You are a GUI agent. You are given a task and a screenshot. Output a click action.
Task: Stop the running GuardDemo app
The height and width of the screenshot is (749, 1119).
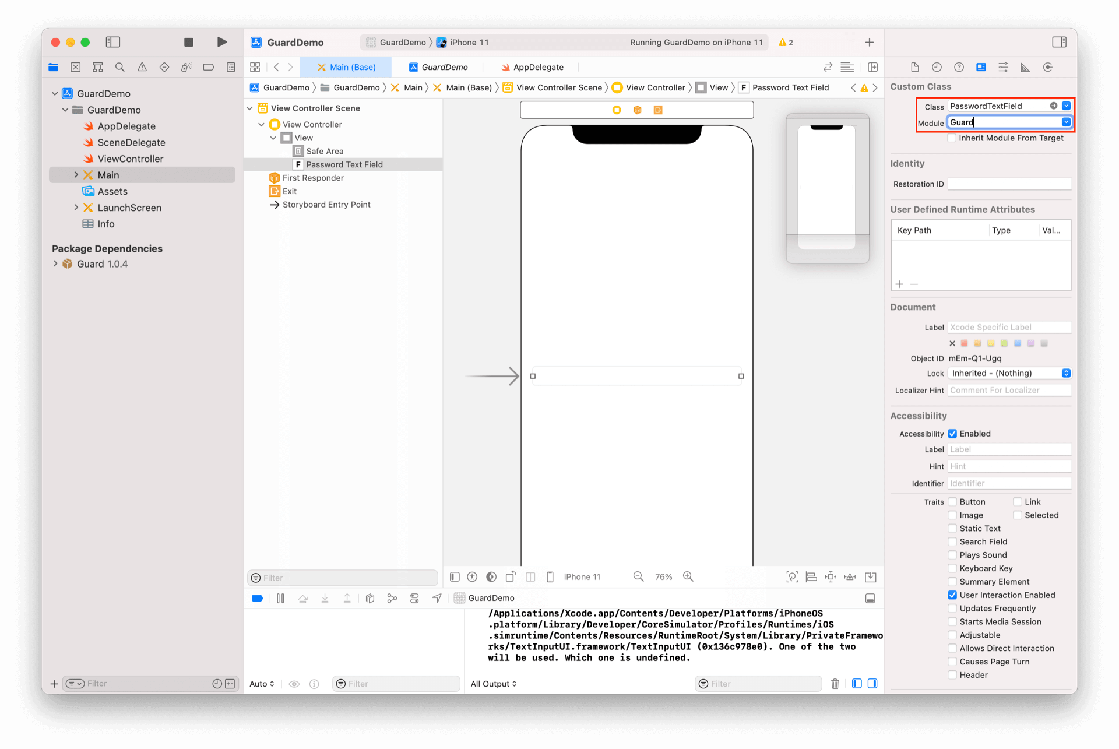pos(188,42)
